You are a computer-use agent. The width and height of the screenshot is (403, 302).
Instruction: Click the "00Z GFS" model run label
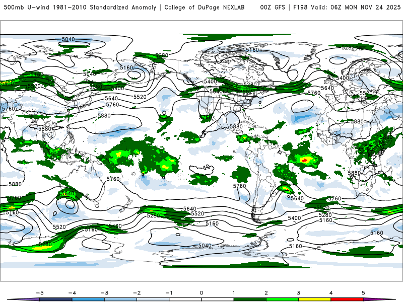point(273,7)
